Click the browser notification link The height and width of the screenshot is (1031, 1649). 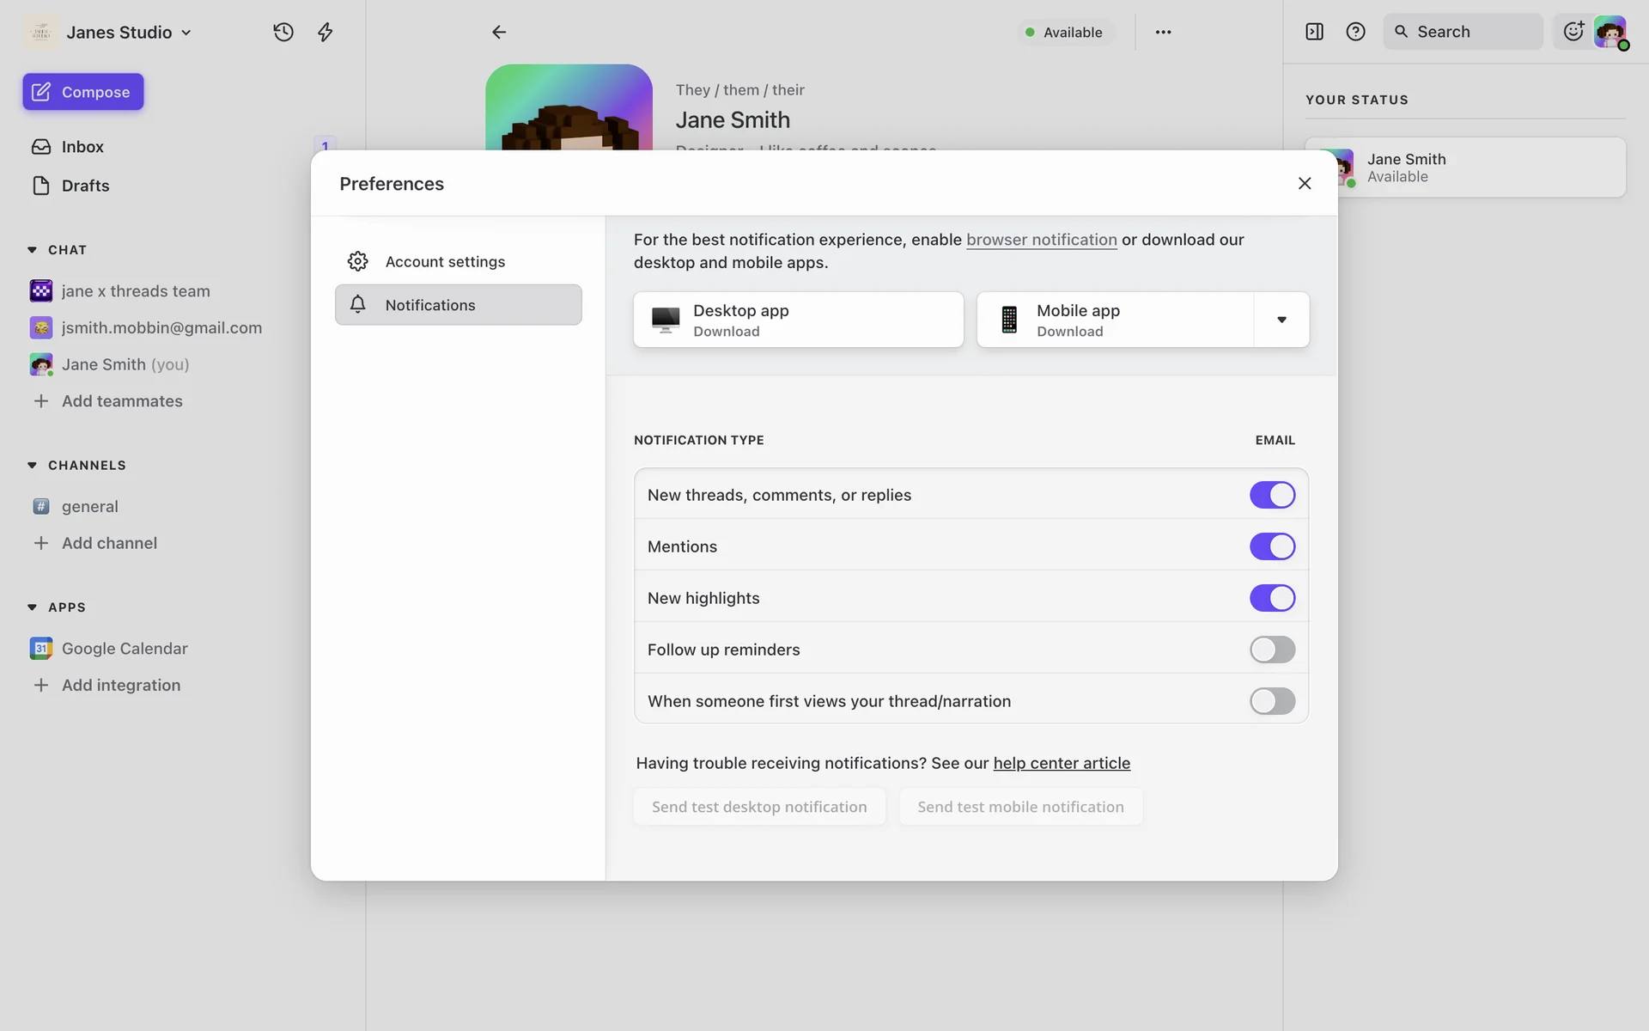[x=1041, y=240]
